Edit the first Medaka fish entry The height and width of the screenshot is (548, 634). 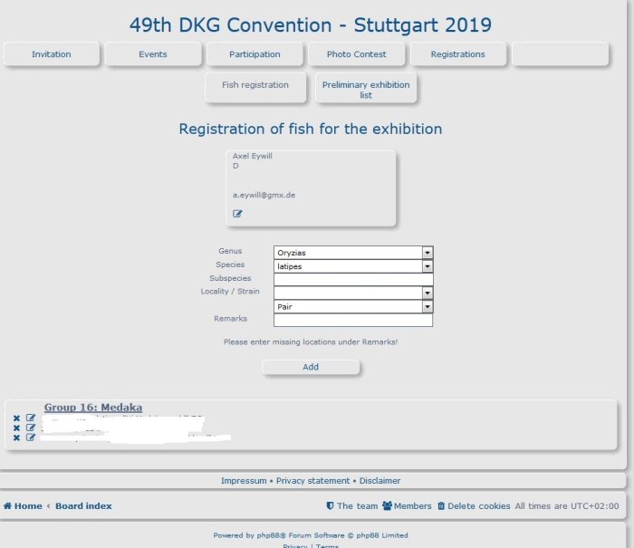coord(31,418)
